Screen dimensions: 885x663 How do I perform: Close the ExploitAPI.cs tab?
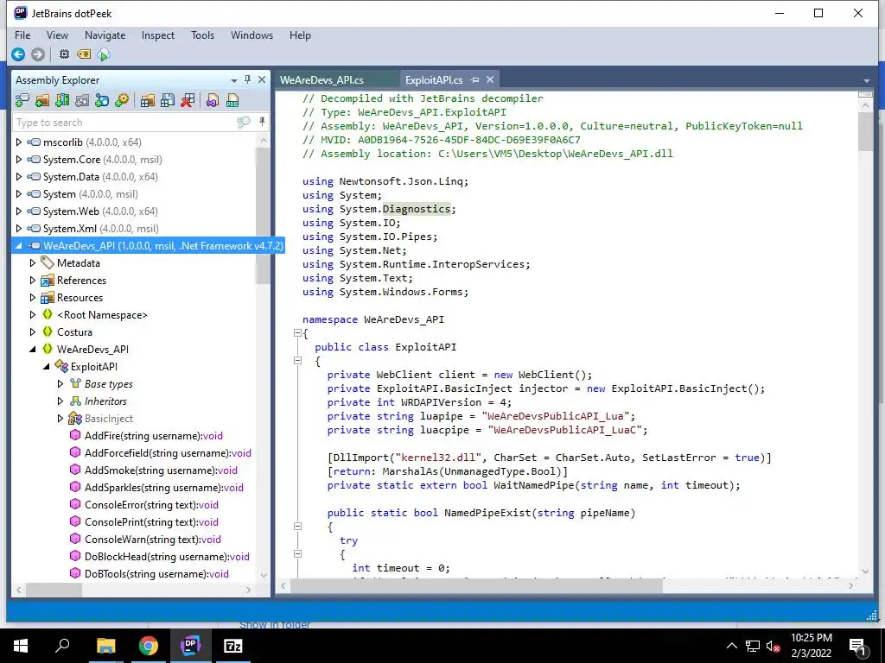point(490,80)
